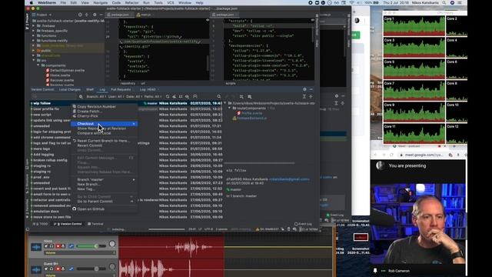492x277 pixels.
Task: Open the Local Changes tab
Action: point(70,89)
